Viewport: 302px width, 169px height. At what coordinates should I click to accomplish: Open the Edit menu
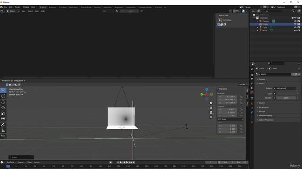[11, 7]
